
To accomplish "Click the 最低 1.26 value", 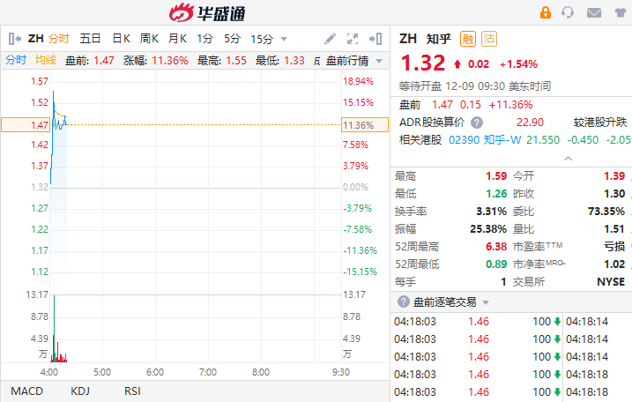I will (496, 194).
